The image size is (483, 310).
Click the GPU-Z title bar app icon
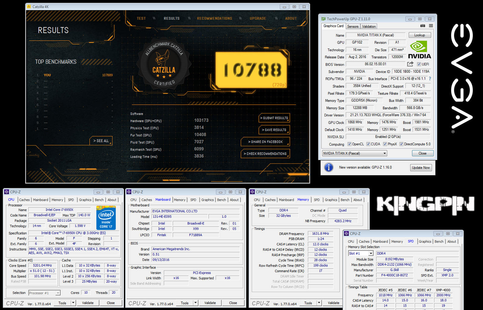click(x=324, y=19)
